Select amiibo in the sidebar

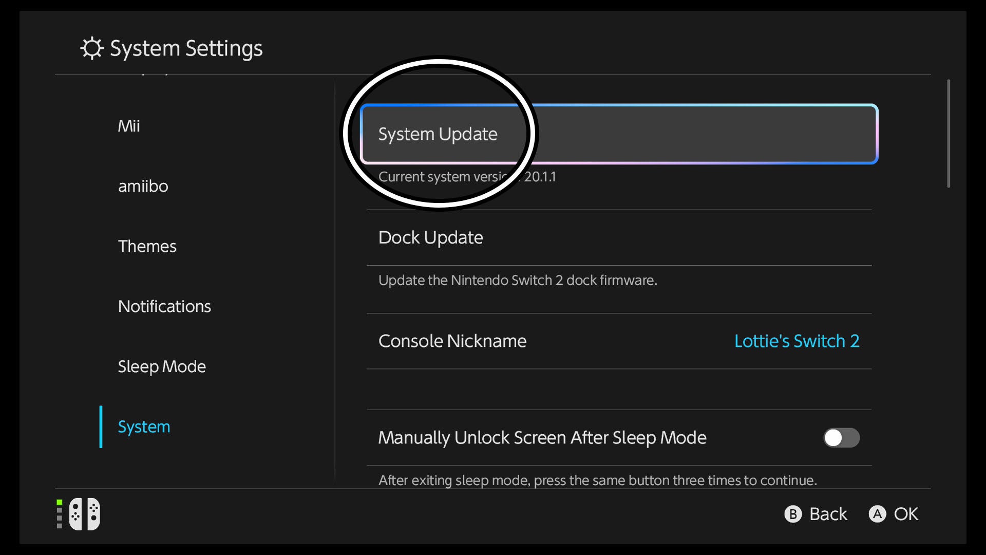[x=143, y=186]
